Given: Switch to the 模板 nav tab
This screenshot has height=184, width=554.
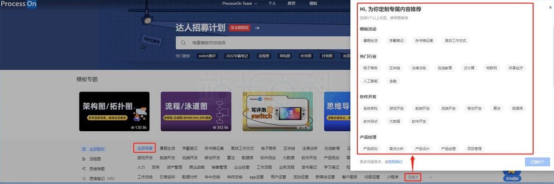Looking at the screenshot, I should click(313, 3).
